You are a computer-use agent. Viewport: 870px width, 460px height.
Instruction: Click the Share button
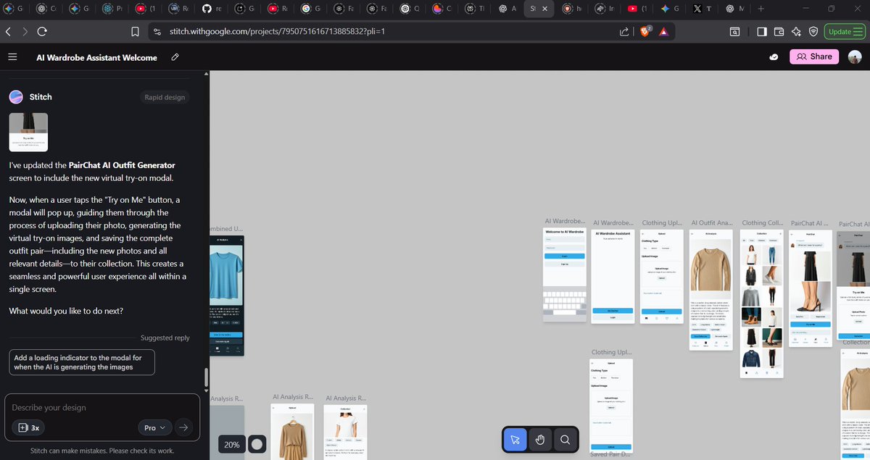click(x=814, y=57)
